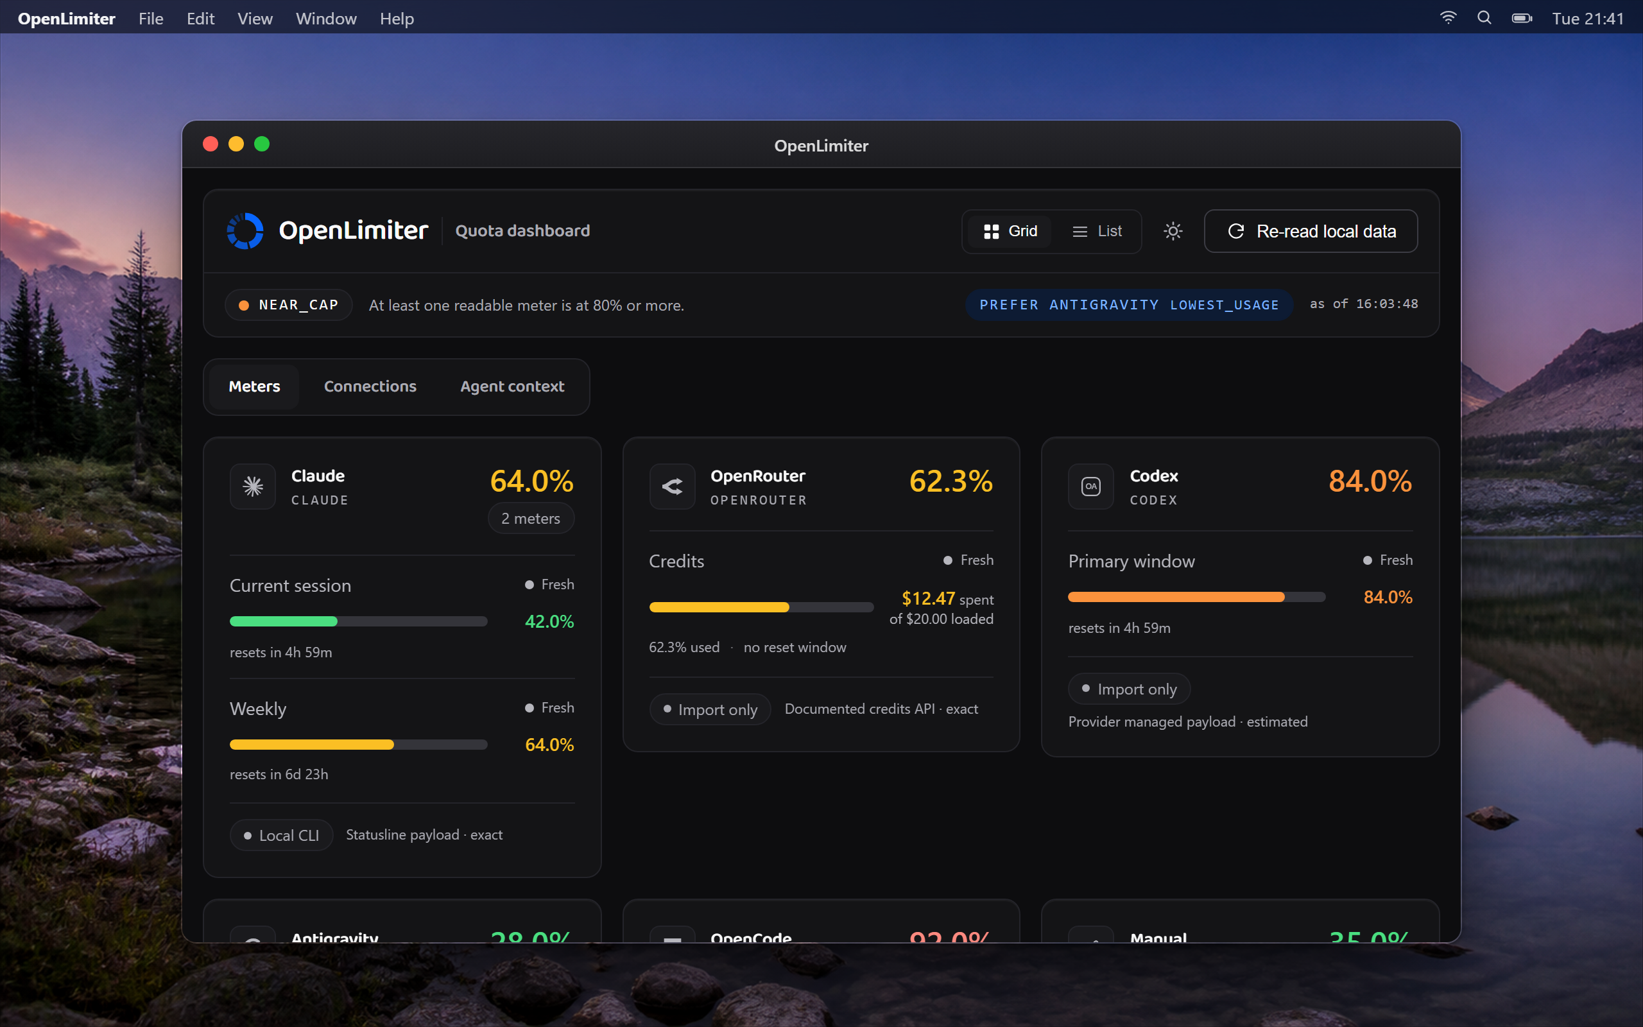This screenshot has height=1027, width=1643.
Task: Click the Codex Primary window progress bar
Action: (x=1197, y=597)
